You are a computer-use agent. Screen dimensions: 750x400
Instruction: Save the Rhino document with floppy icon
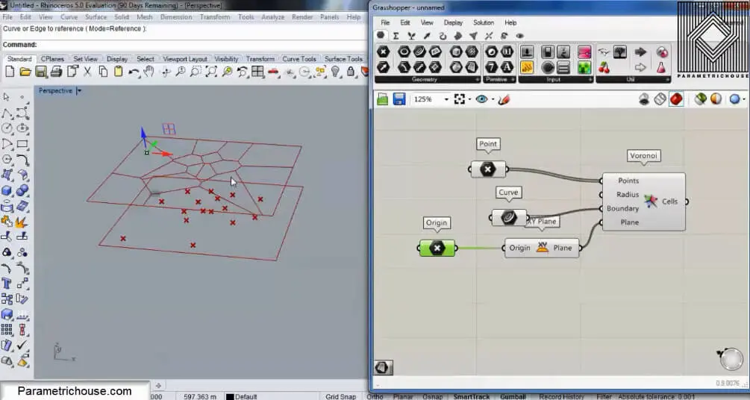click(41, 72)
